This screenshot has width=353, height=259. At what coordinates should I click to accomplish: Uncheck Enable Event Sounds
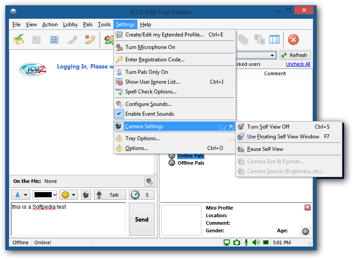(x=175, y=114)
